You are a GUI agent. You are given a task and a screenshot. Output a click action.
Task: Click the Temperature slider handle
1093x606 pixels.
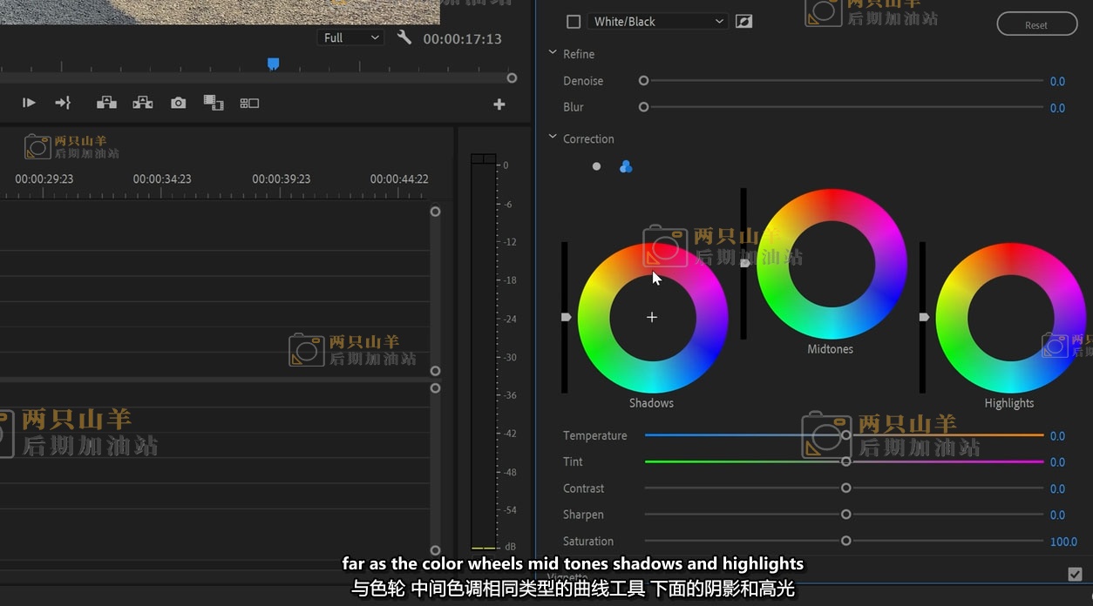coord(845,435)
